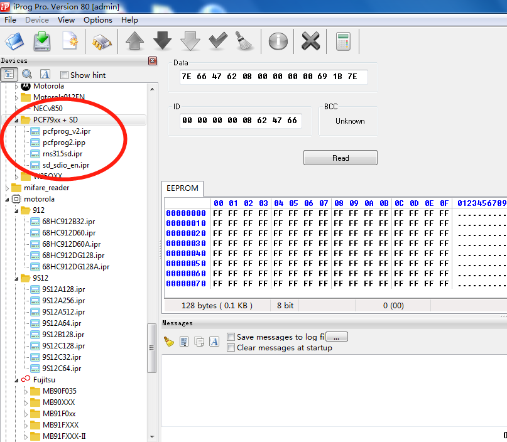
Task: Tick the Save messages to log file checkbox
Action: click(x=231, y=337)
